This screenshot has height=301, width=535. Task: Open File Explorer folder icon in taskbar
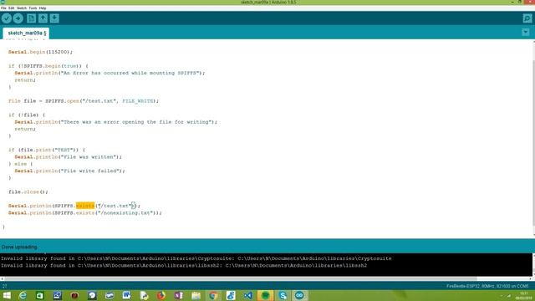pyautogui.click(x=196, y=295)
